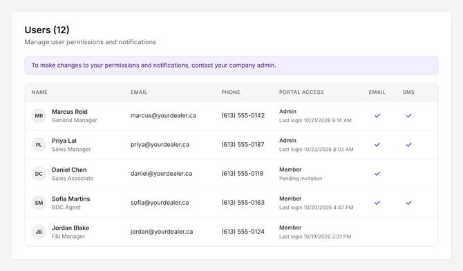Select the name Priya Lal
The height and width of the screenshot is (271, 463).
[64, 141]
